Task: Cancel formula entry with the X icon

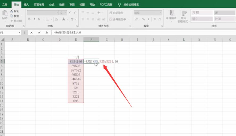Action: [x=31, y=32]
